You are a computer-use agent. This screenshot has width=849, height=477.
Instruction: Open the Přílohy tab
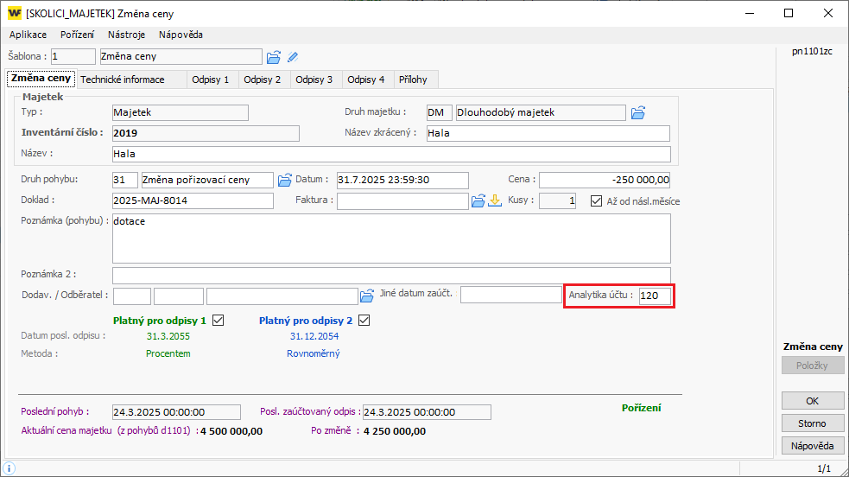click(x=415, y=79)
